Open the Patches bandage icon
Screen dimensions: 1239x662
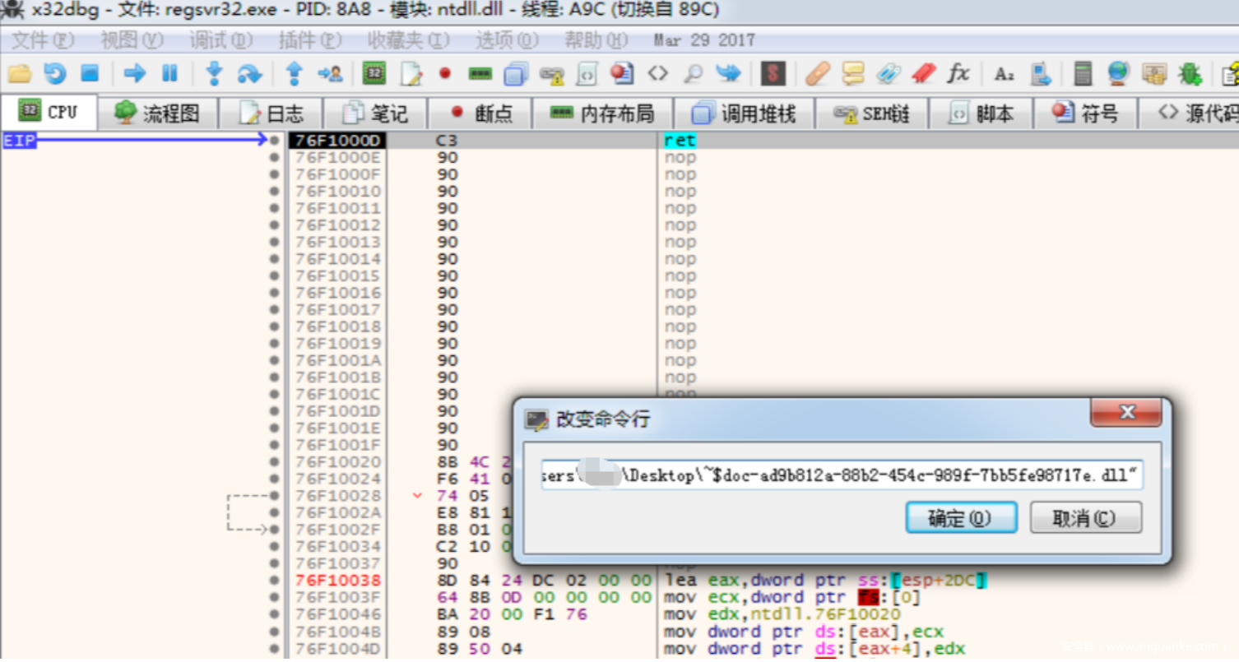817,74
